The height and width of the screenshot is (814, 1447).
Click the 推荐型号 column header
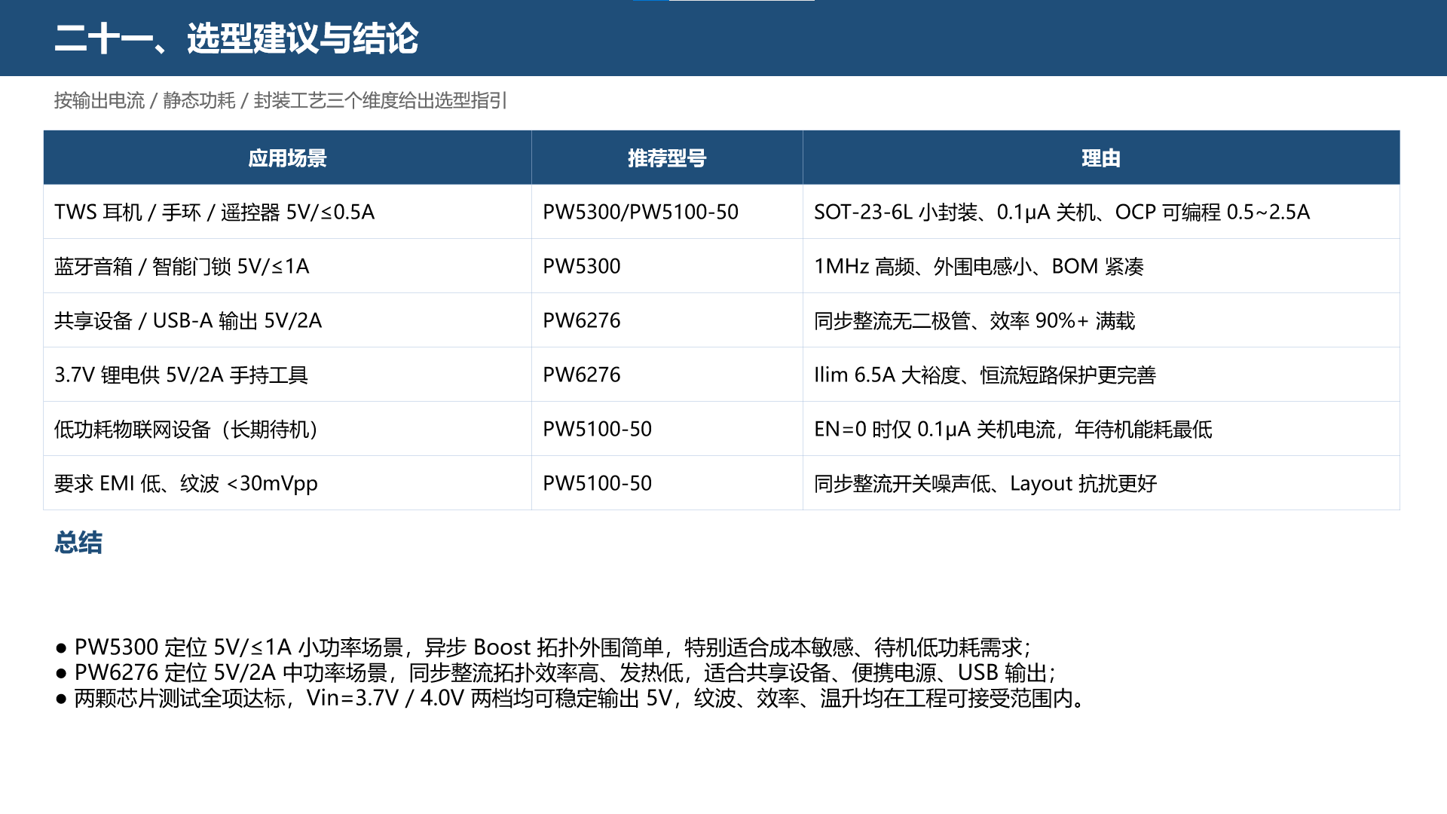tap(667, 158)
